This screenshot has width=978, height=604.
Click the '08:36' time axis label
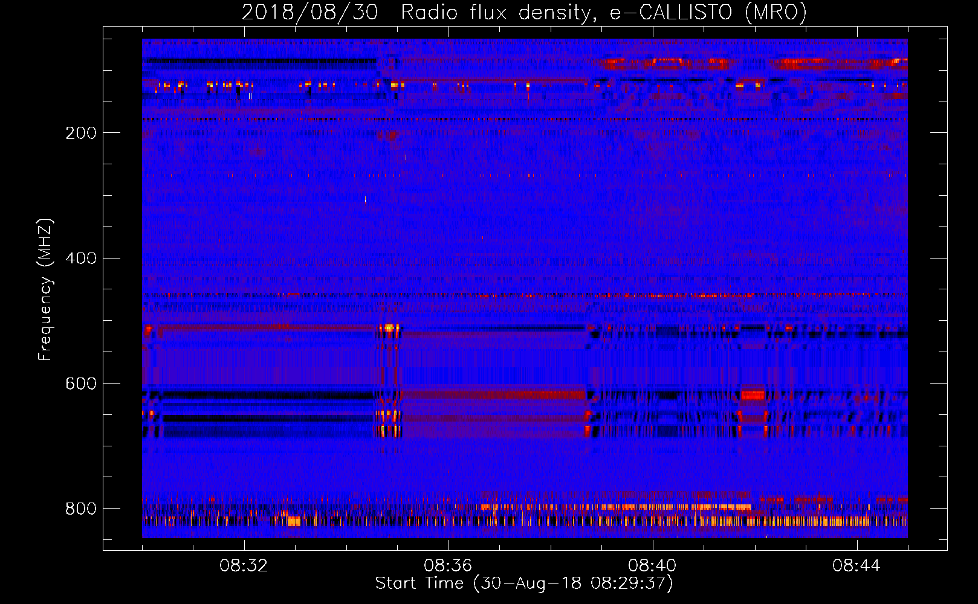tap(449, 566)
